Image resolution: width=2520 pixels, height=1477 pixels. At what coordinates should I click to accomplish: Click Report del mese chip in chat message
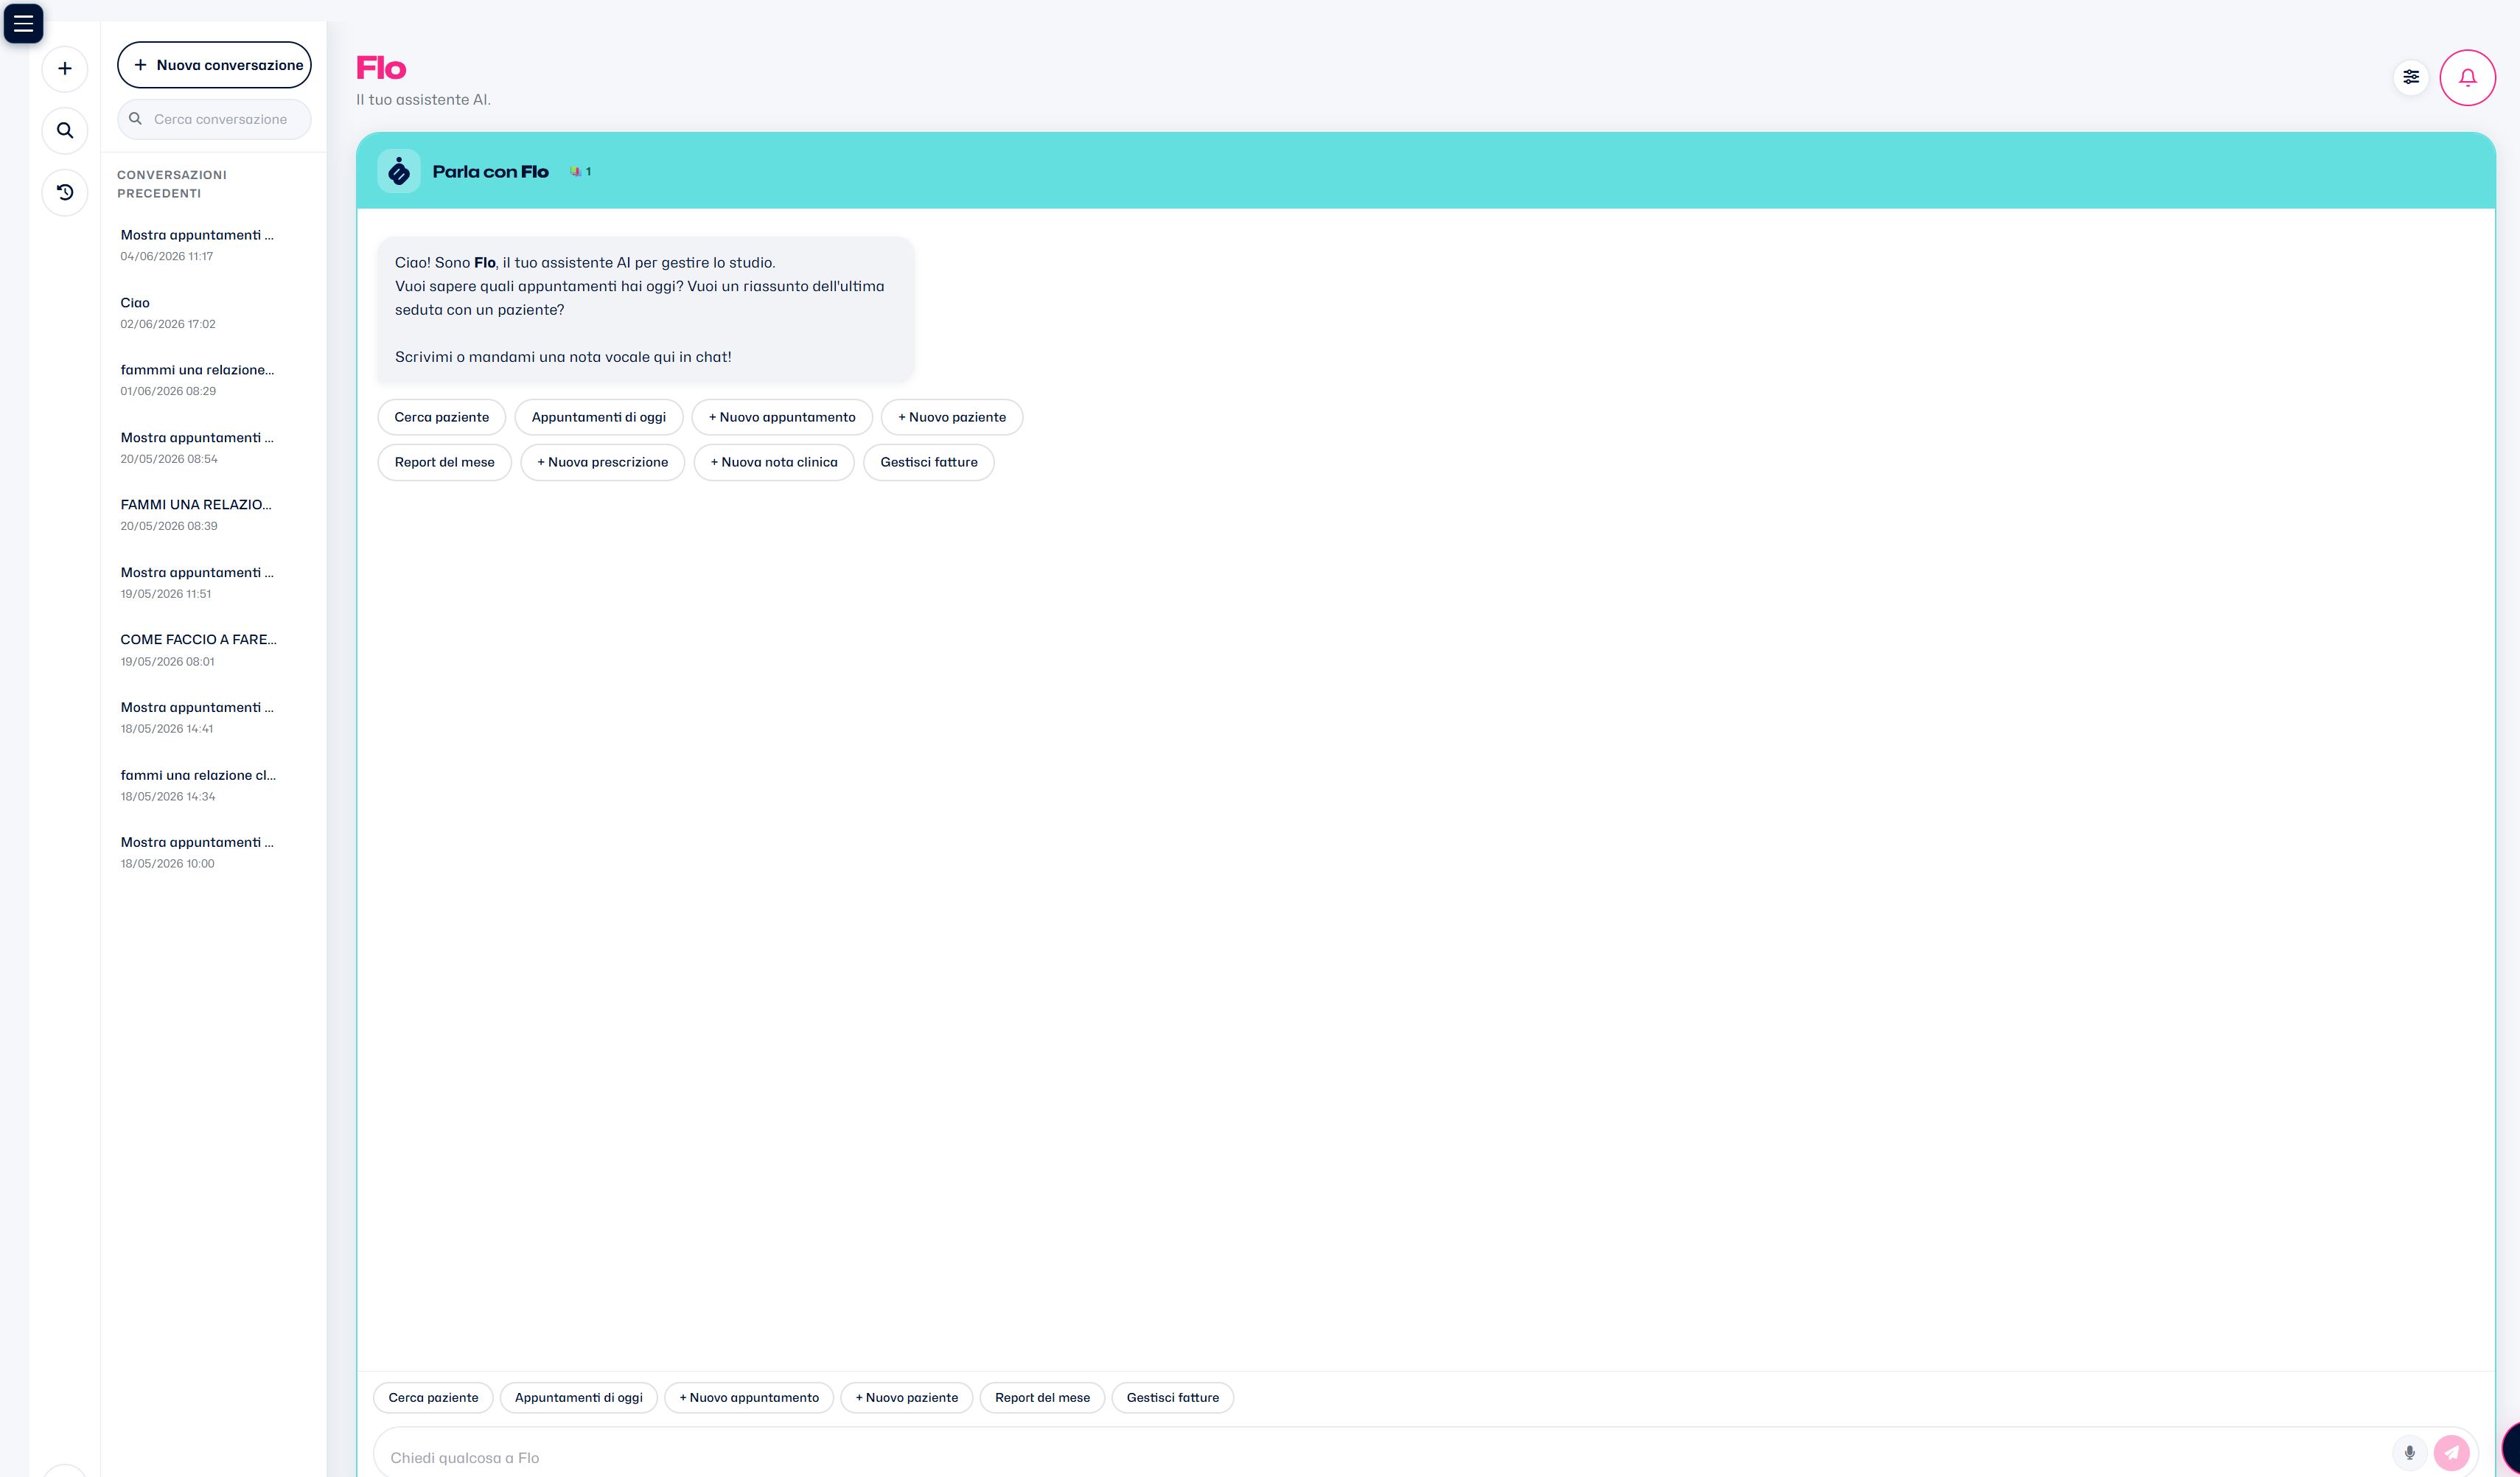(x=444, y=462)
